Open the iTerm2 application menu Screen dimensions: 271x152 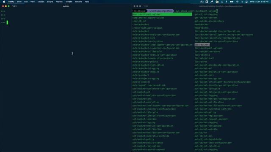[x=11, y=2]
